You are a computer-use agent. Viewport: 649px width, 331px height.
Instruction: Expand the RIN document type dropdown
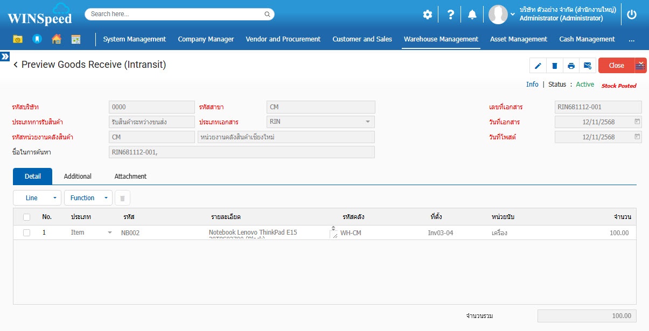[x=368, y=122]
